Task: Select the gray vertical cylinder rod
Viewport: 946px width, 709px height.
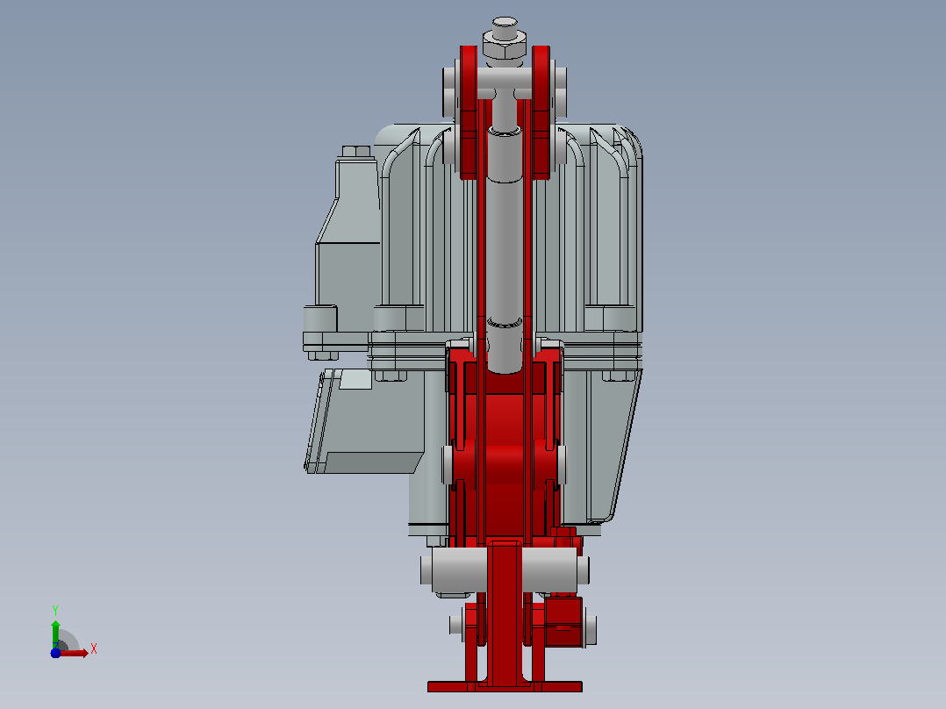Action: click(x=505, y=250)
